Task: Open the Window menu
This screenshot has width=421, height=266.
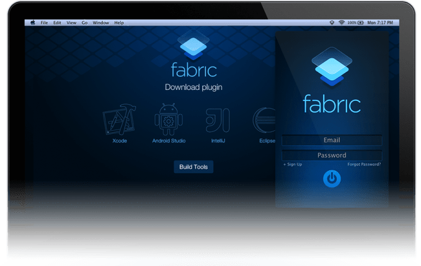Action: click(100, 23)
